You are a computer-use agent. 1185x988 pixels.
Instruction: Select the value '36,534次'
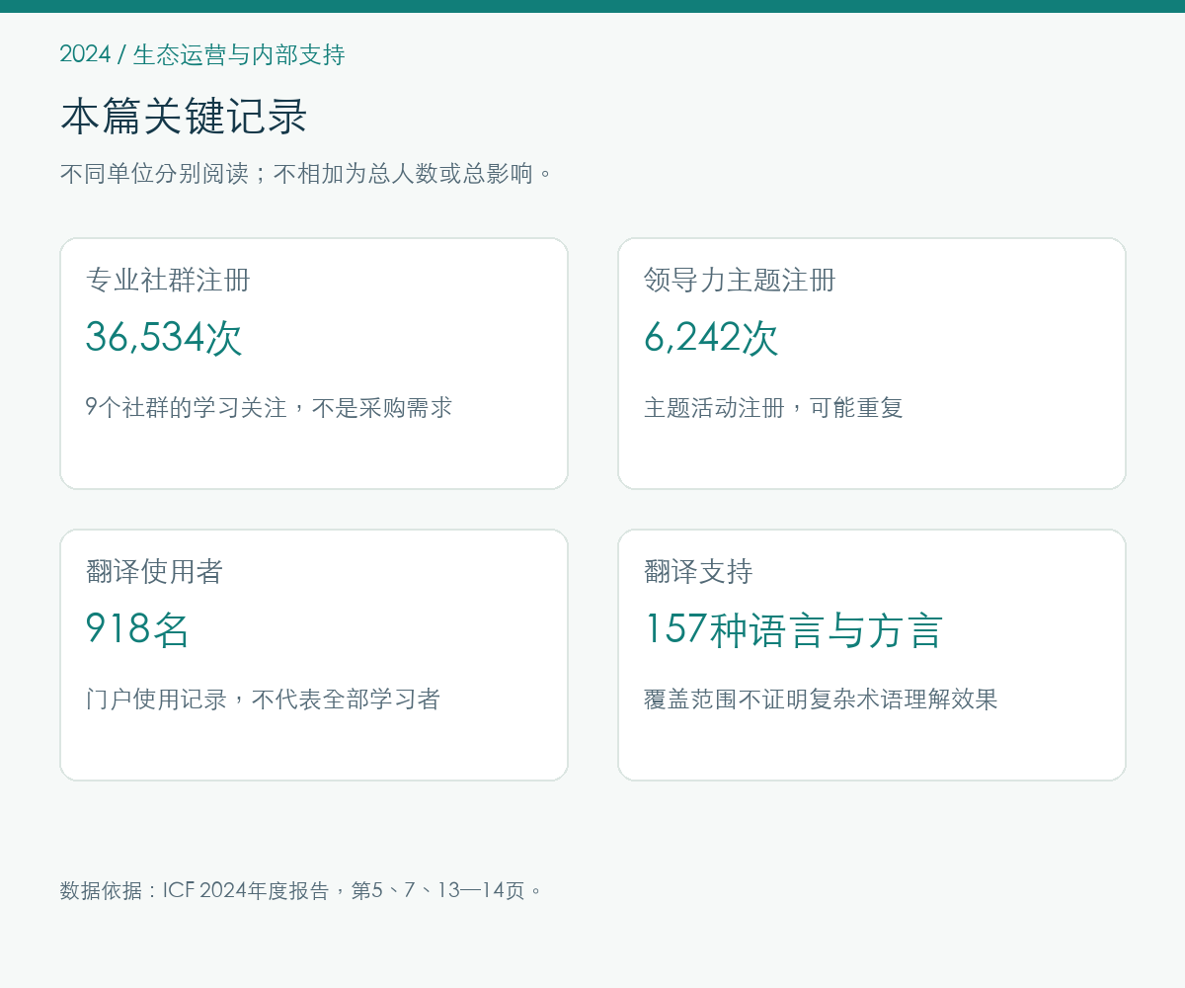point(164,338)
